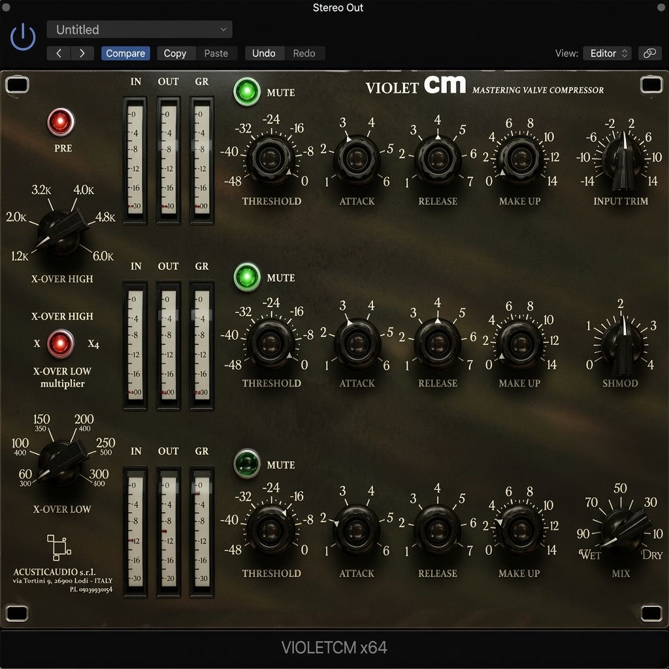
Task: Toggle the bottom band MUTE LED
Action: click(x=247, y=464)
